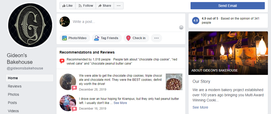Open first reviewer's profile picture
Screen dimensions: 271x114
click(68, 82)
